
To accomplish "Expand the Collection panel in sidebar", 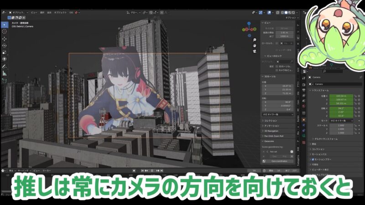I will coord(273,120).
